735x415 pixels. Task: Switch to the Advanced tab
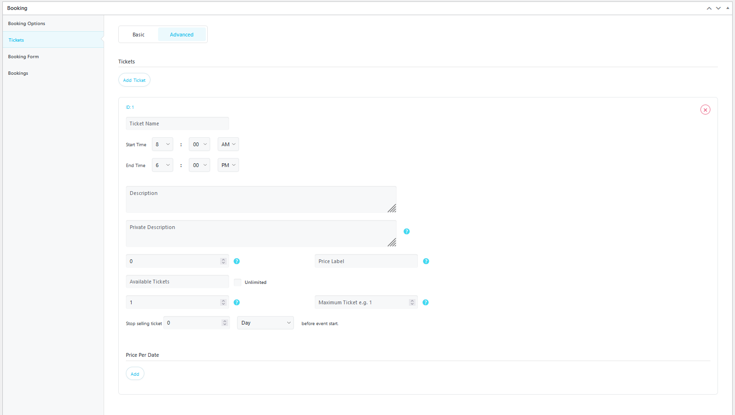point(182,35)
